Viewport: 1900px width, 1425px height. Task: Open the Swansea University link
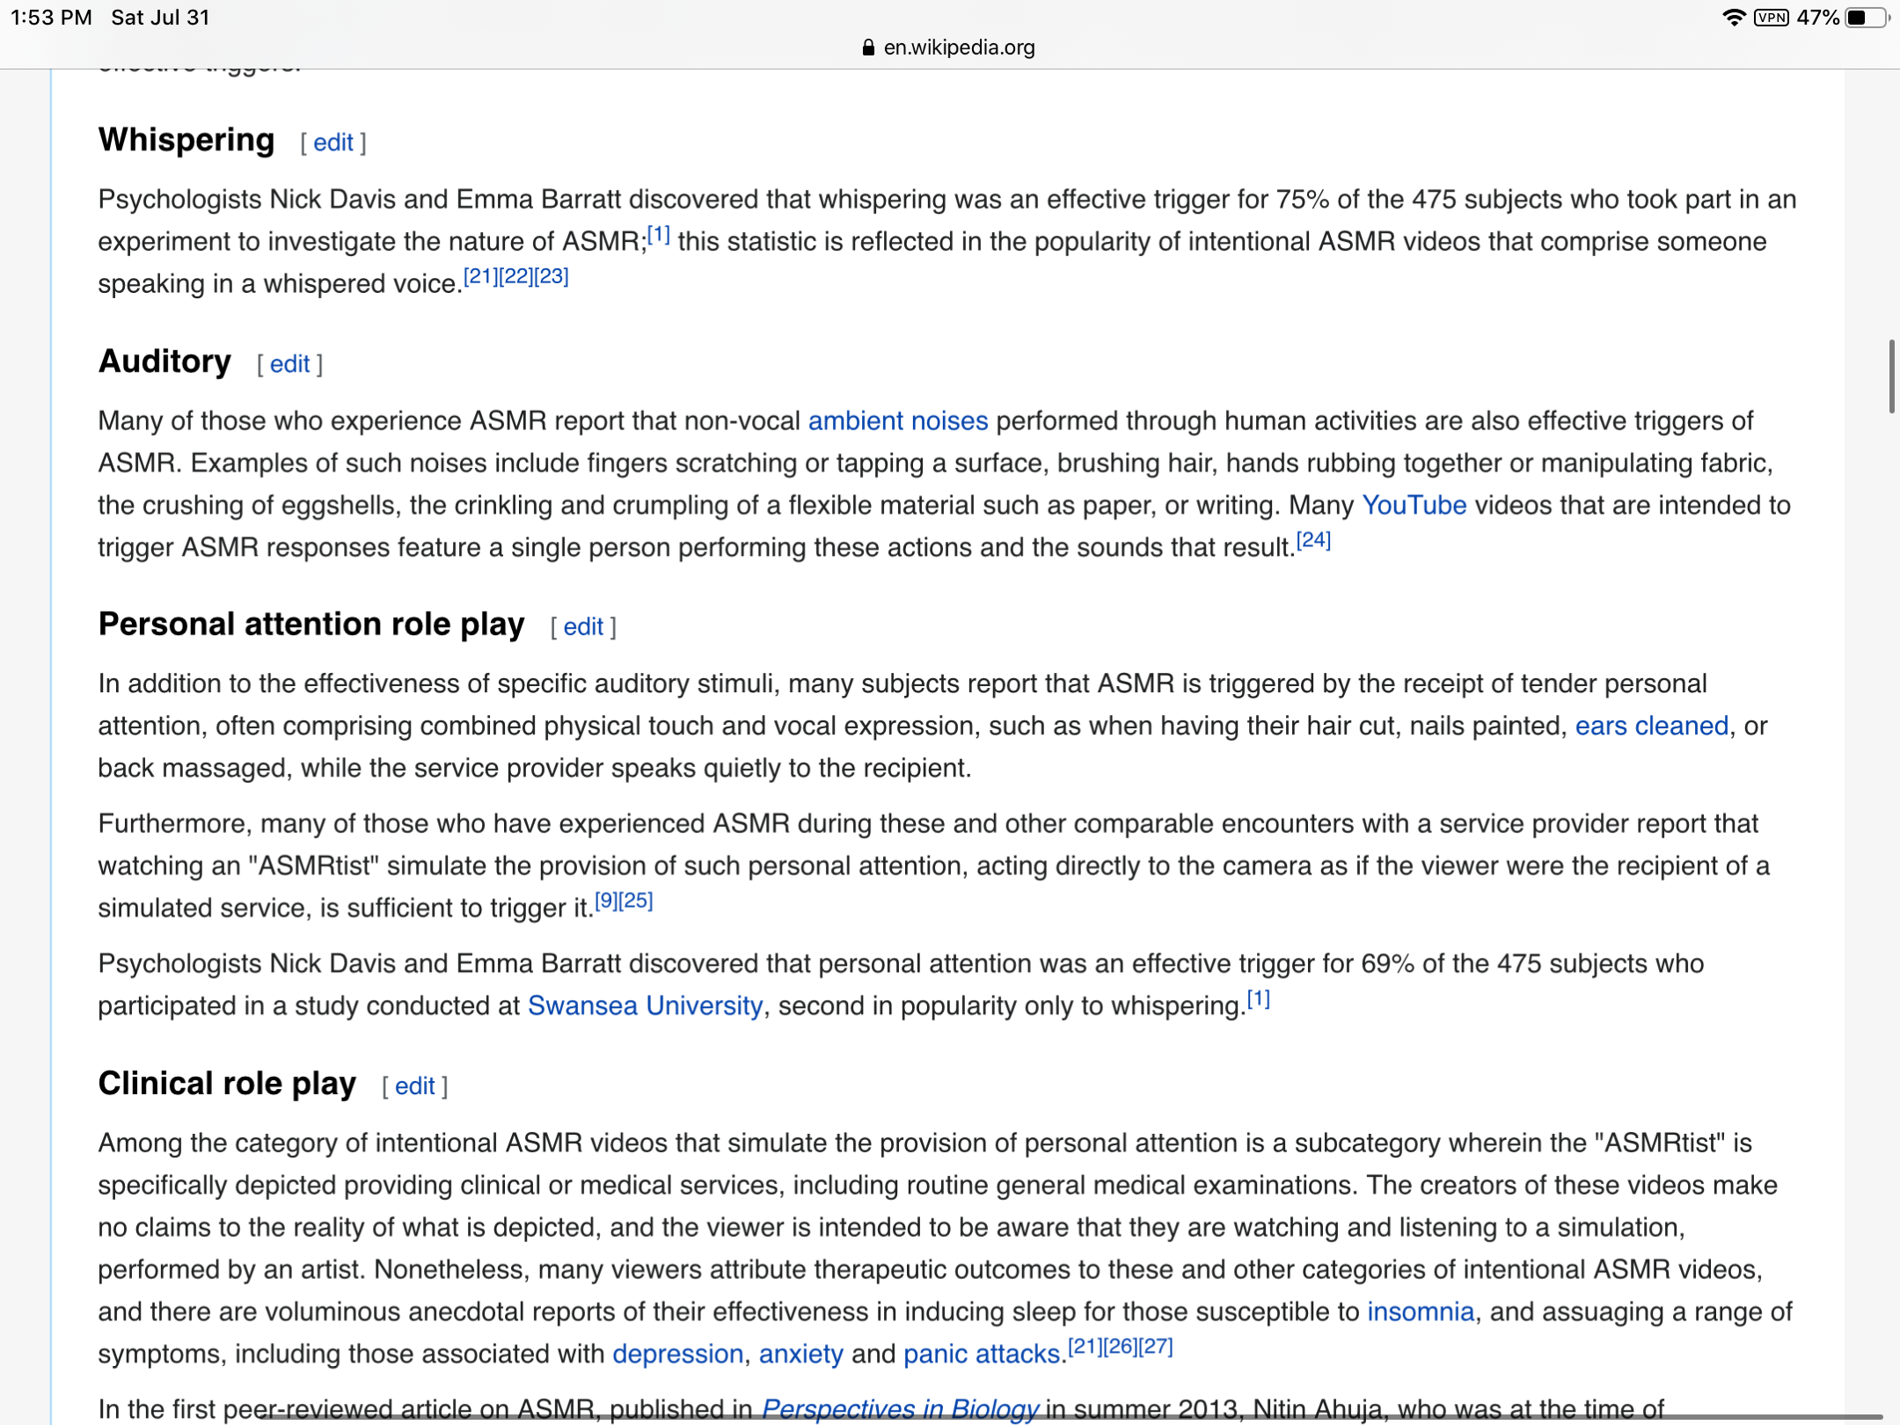645,1006
